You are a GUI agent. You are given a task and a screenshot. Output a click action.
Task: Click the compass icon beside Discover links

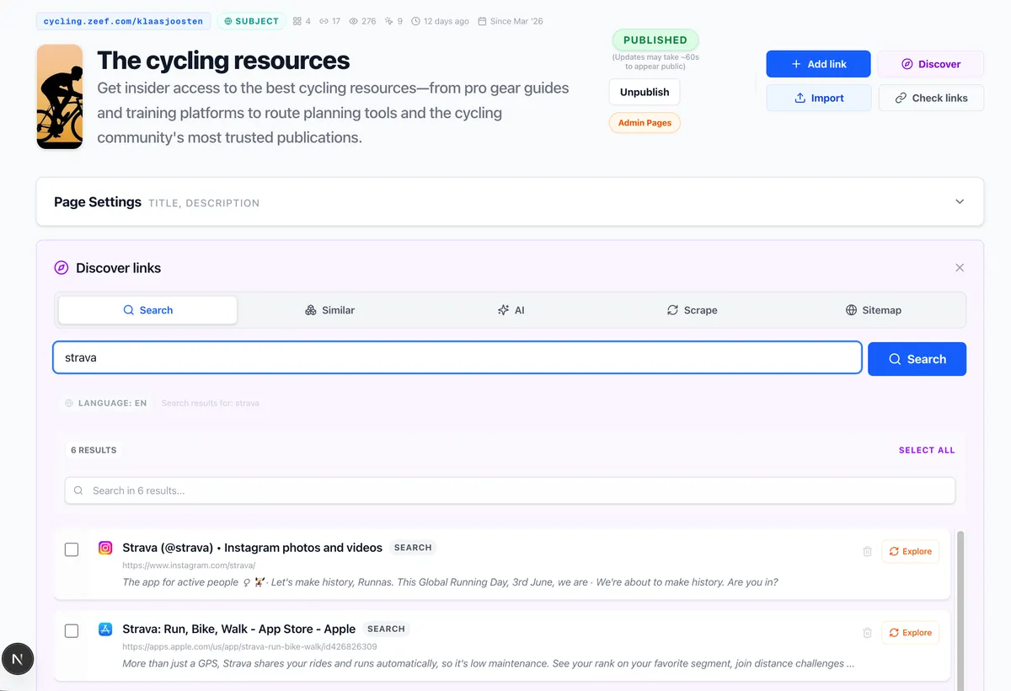(x=61, y=268)
